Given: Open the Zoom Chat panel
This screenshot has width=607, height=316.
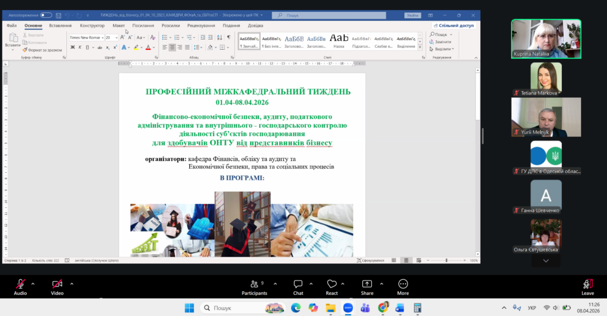Looking at the screenshot, I should (298, 287).
